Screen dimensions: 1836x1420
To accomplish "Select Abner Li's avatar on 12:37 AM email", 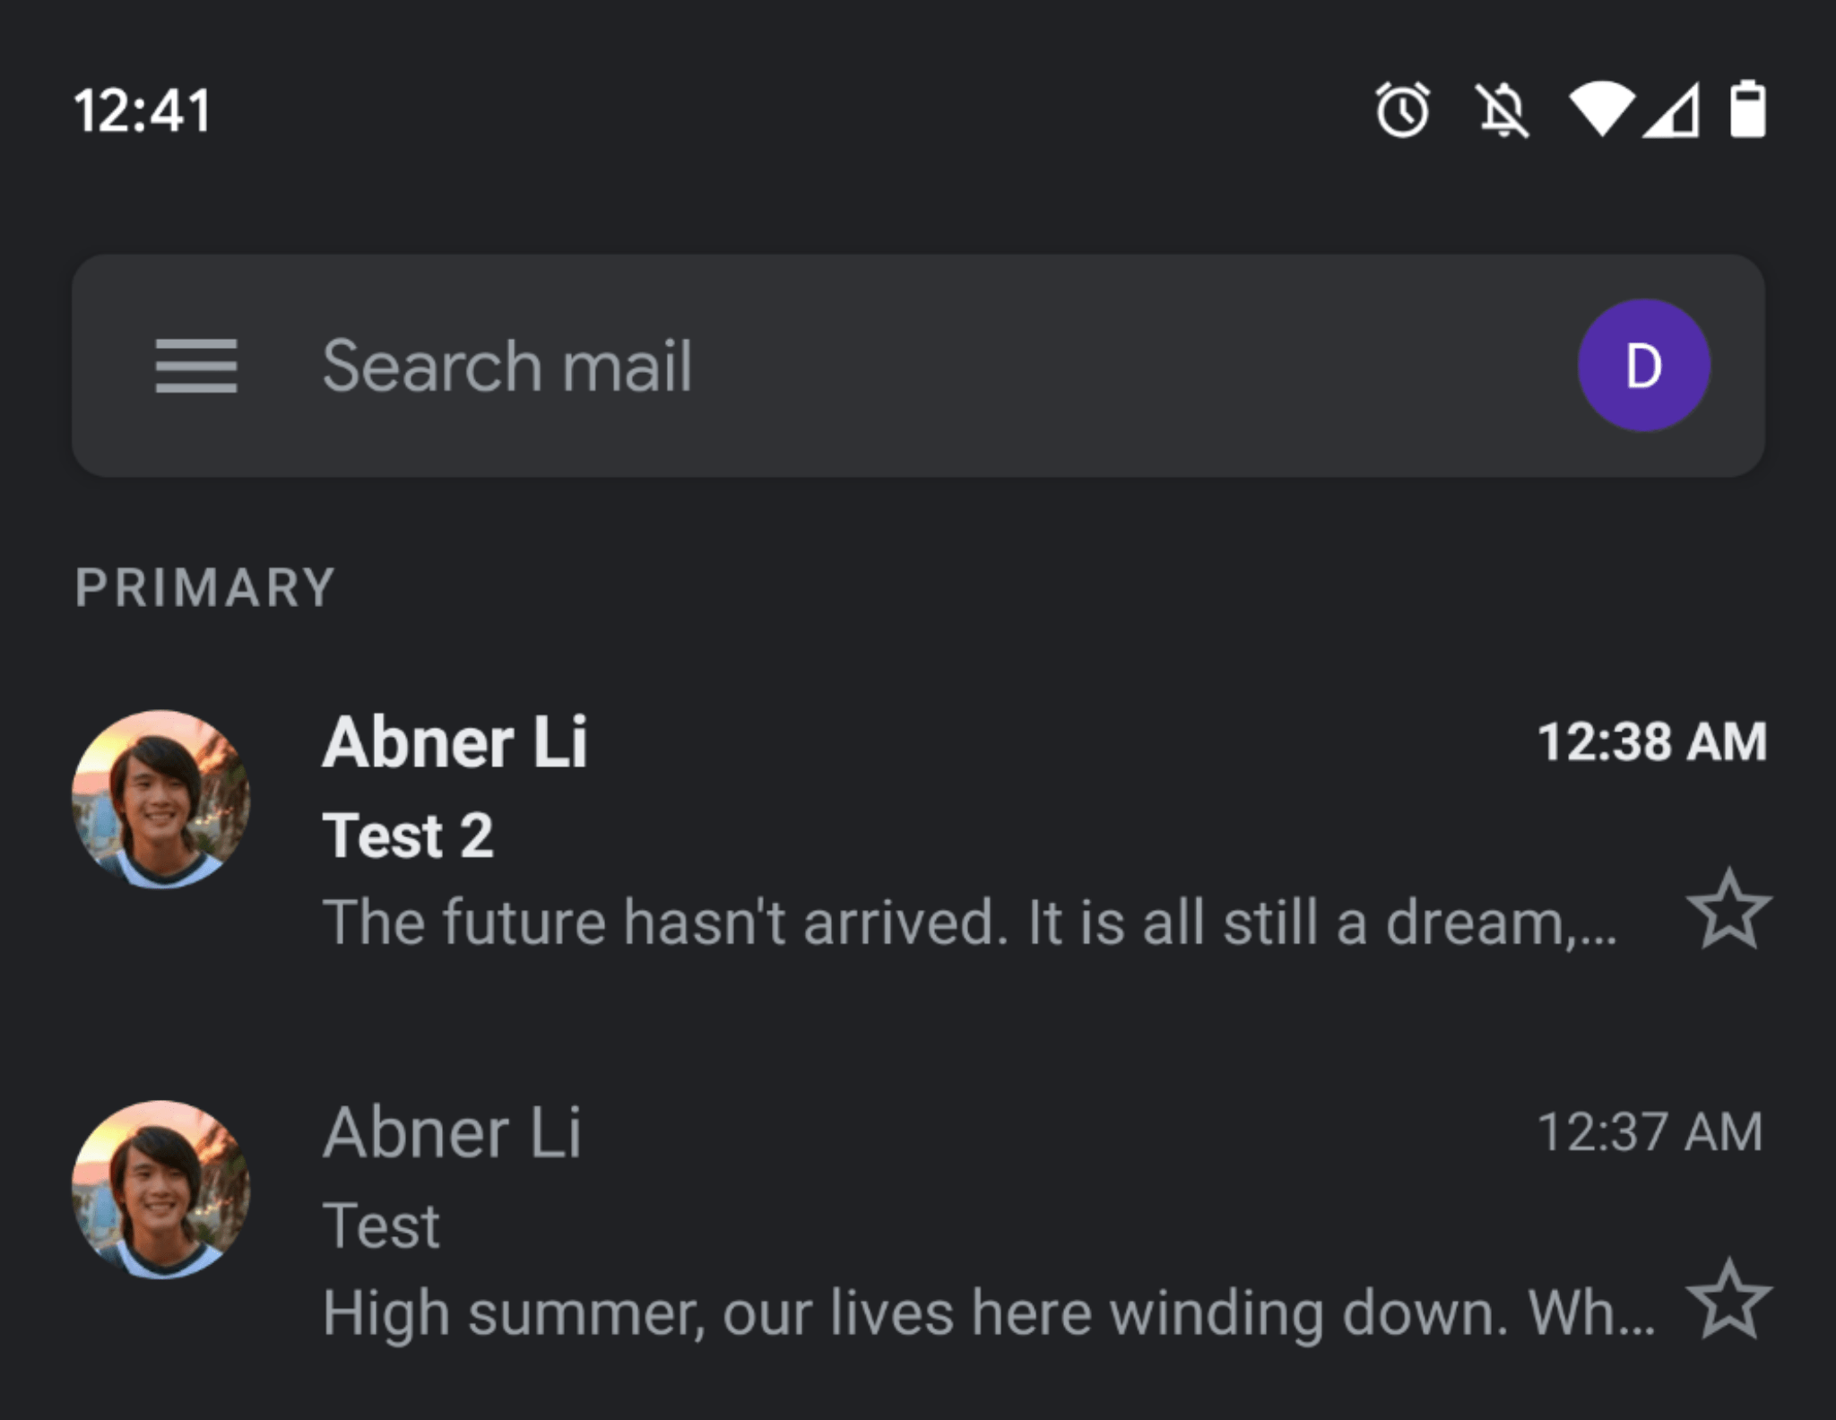I will pos(161,1190).
